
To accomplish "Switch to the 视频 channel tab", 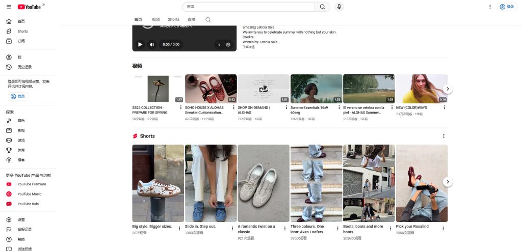I will (155, 20).
